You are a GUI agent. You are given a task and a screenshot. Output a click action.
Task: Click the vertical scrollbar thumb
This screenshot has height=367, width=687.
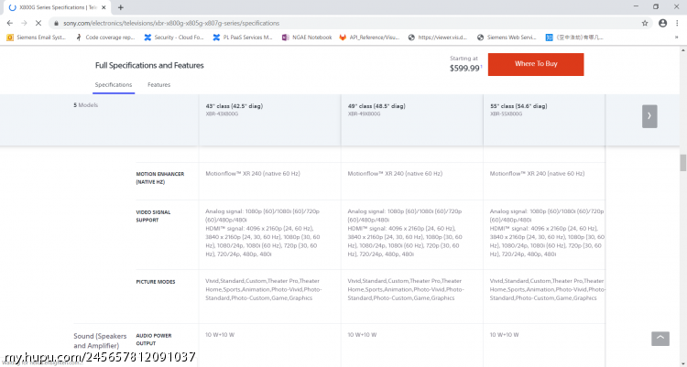click(682, 163)
